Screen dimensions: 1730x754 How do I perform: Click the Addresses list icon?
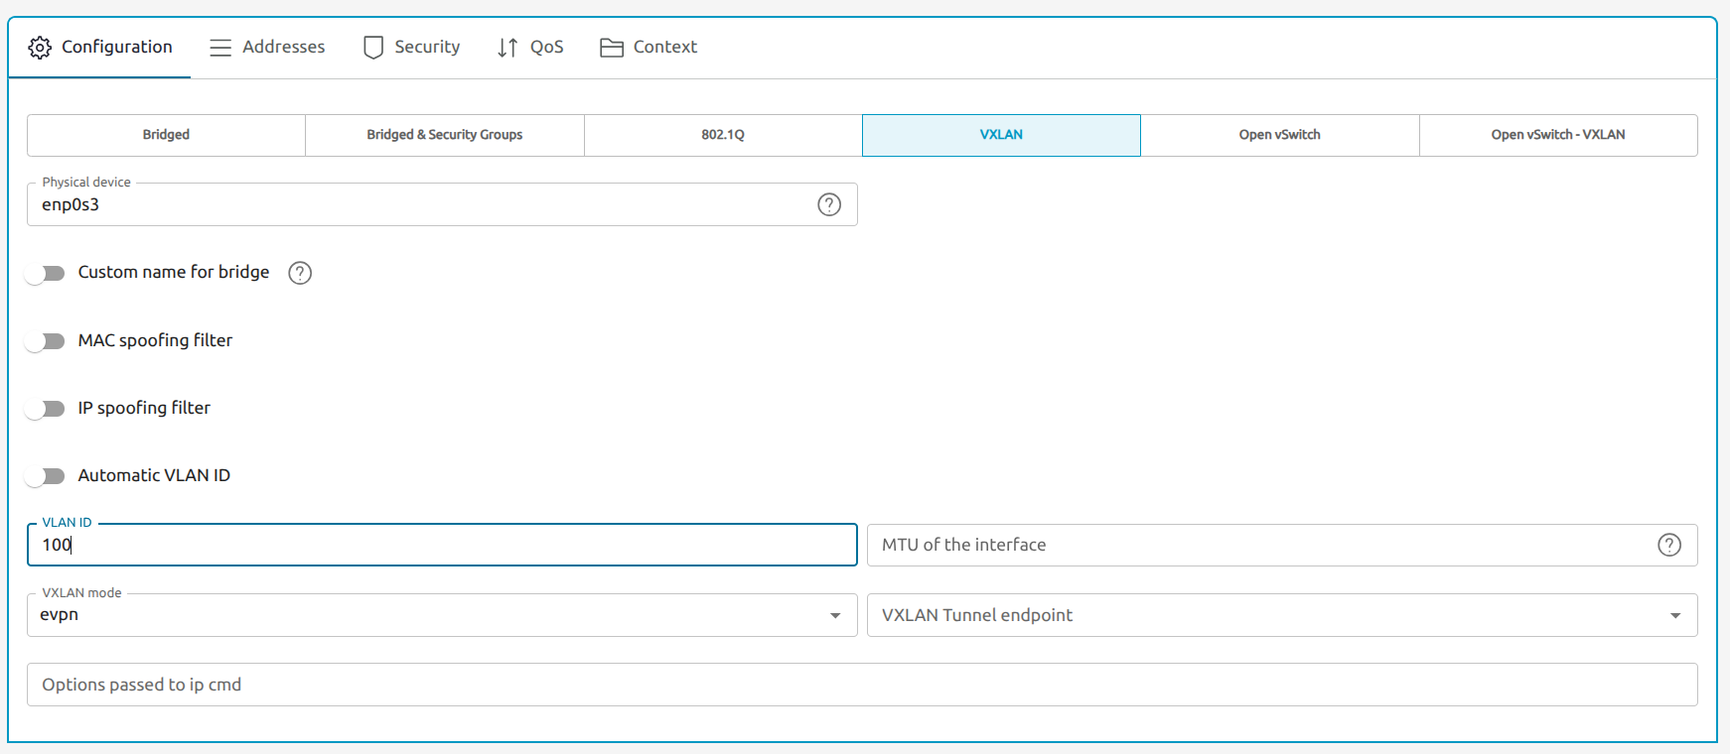220,48
